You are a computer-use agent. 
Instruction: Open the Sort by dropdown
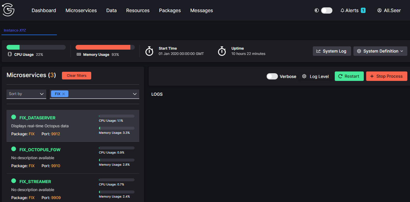tap(26, 94)
